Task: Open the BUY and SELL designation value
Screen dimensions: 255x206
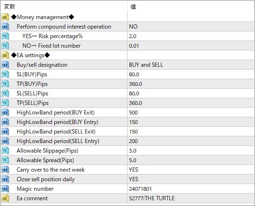Action: coord(191,65)
